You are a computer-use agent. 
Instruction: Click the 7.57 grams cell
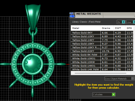[x=107, y=55]
